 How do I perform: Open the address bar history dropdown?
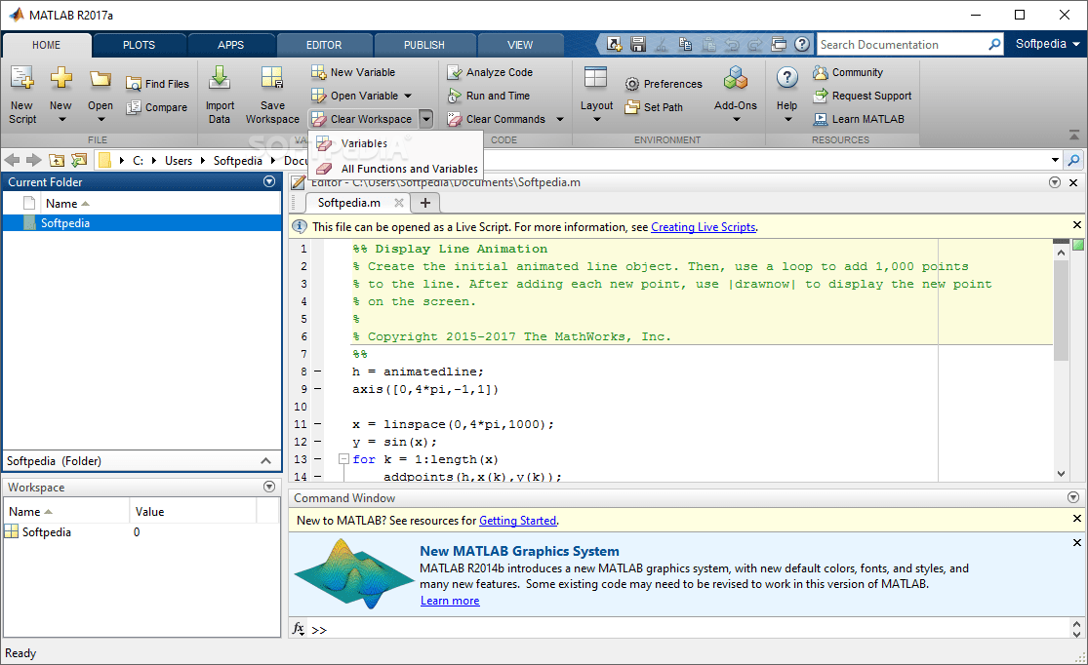1056,160
